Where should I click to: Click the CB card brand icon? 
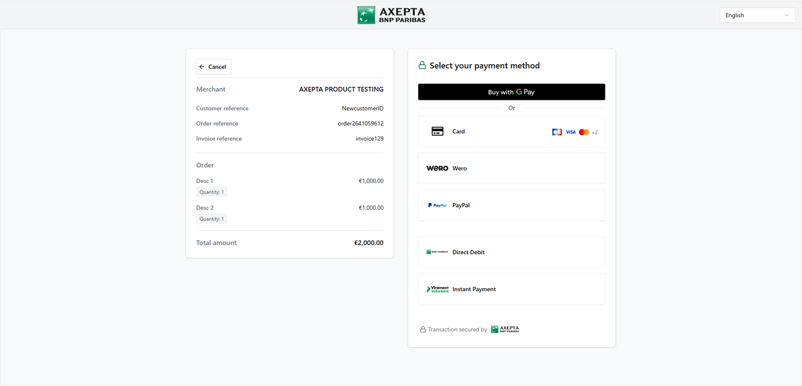pyautogui.click(x=557, y=132)
